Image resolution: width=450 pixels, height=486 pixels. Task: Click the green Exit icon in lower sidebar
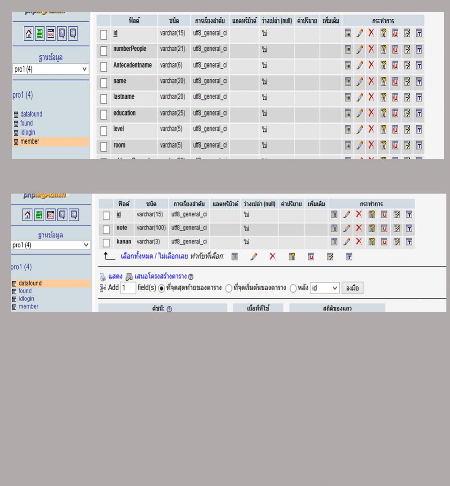(x=39, y=215)
